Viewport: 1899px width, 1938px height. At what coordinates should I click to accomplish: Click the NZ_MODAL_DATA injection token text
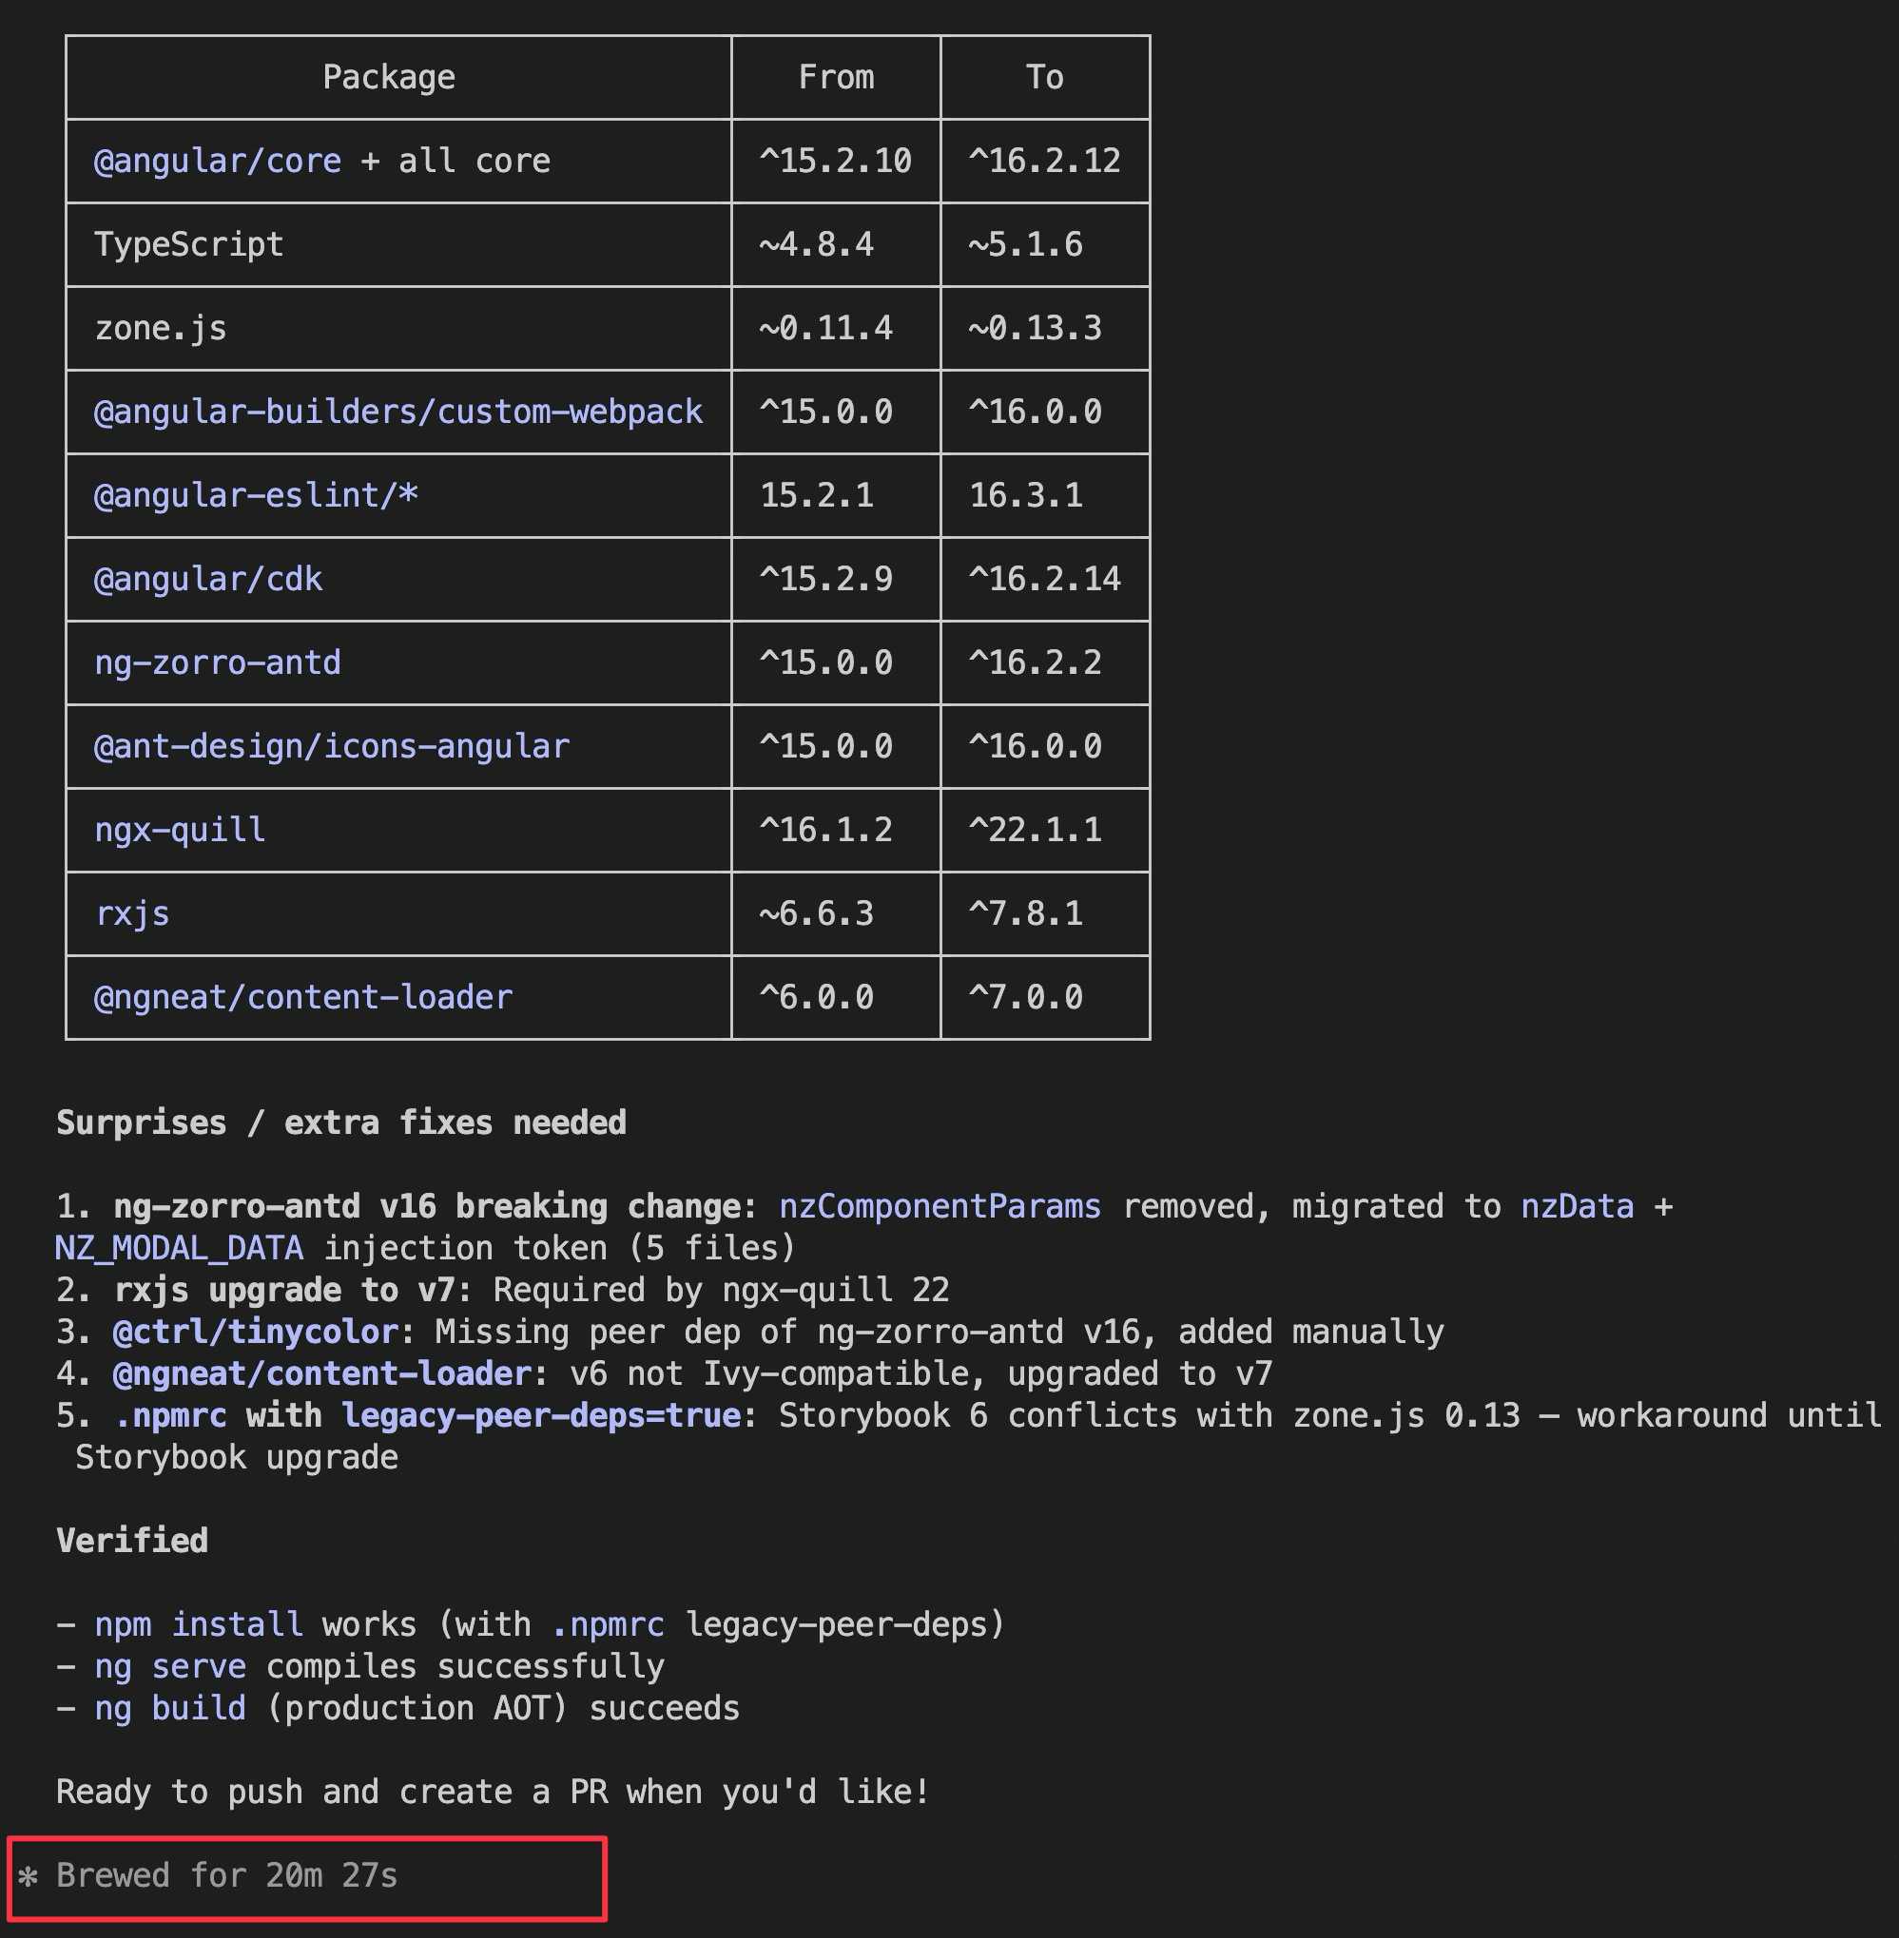coord(180,1248)
